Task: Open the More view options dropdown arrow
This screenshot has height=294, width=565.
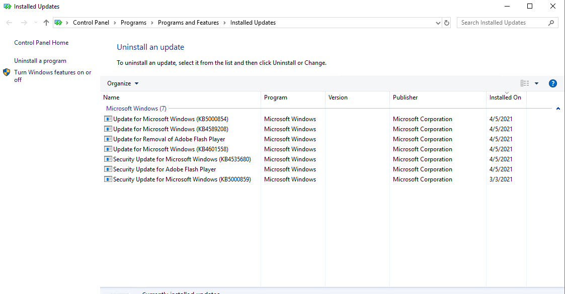Action: (536, 83)
